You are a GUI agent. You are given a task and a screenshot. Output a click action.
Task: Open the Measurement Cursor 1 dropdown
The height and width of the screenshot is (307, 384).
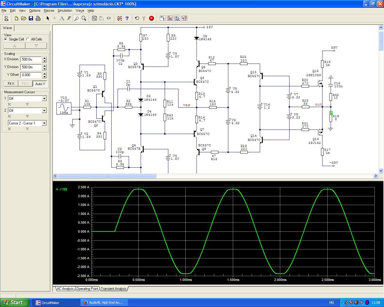click(44, 98)
